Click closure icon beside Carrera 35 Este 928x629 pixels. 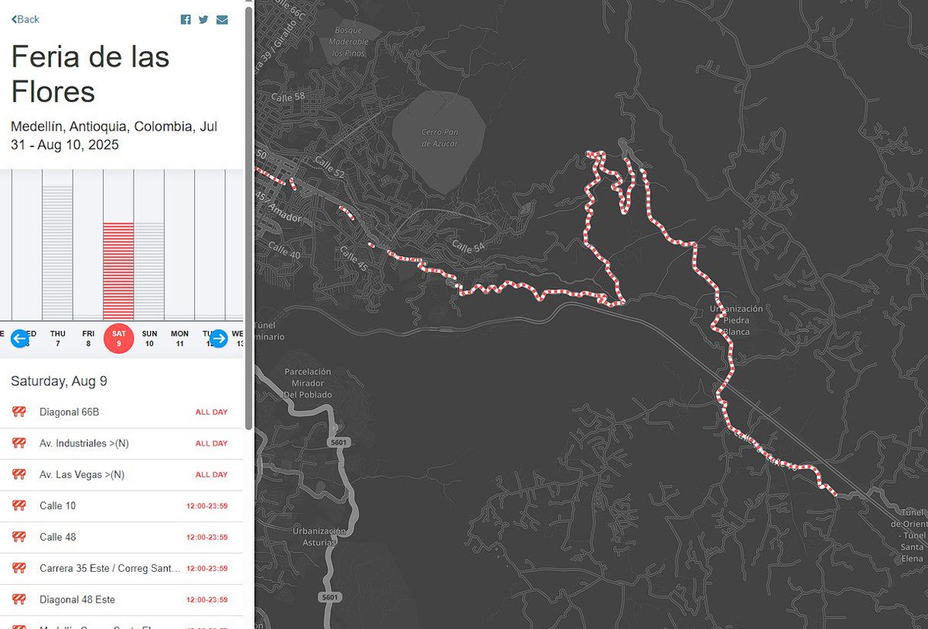pyautogui.click(x=19, y=568)
